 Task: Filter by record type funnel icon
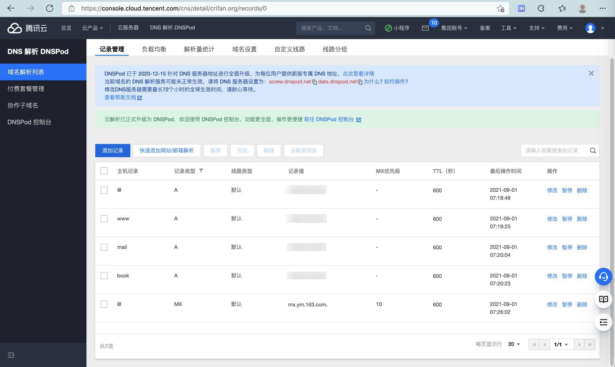201,170
